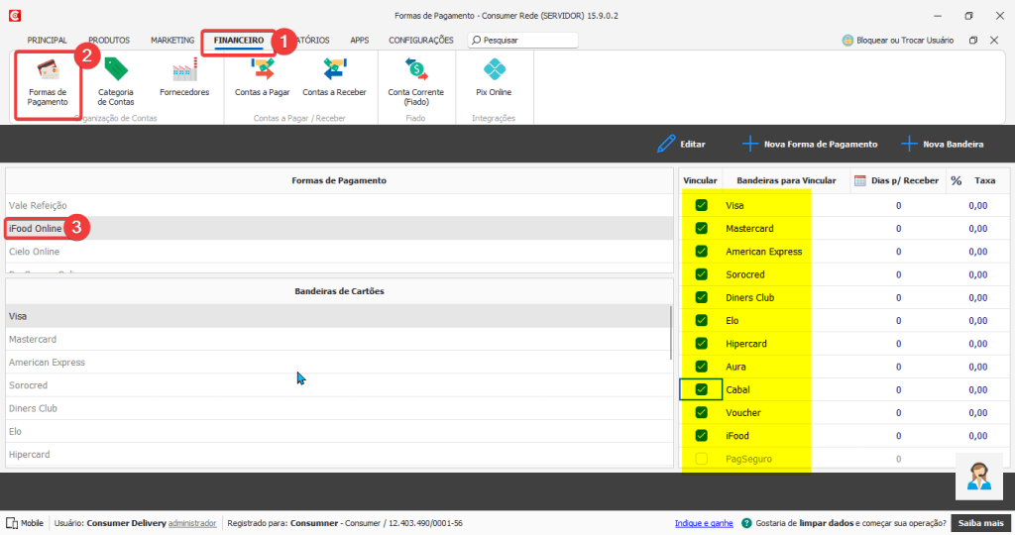Enable the PagSeguro vincular checkbox
The height and width of the screenshot is (535, 1015).
coord(701,459)
